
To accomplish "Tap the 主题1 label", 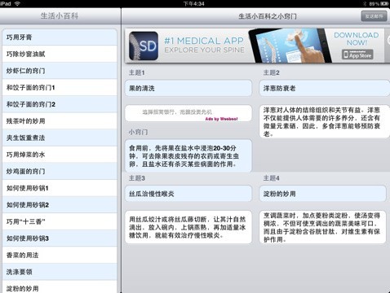I will [137, 72].
